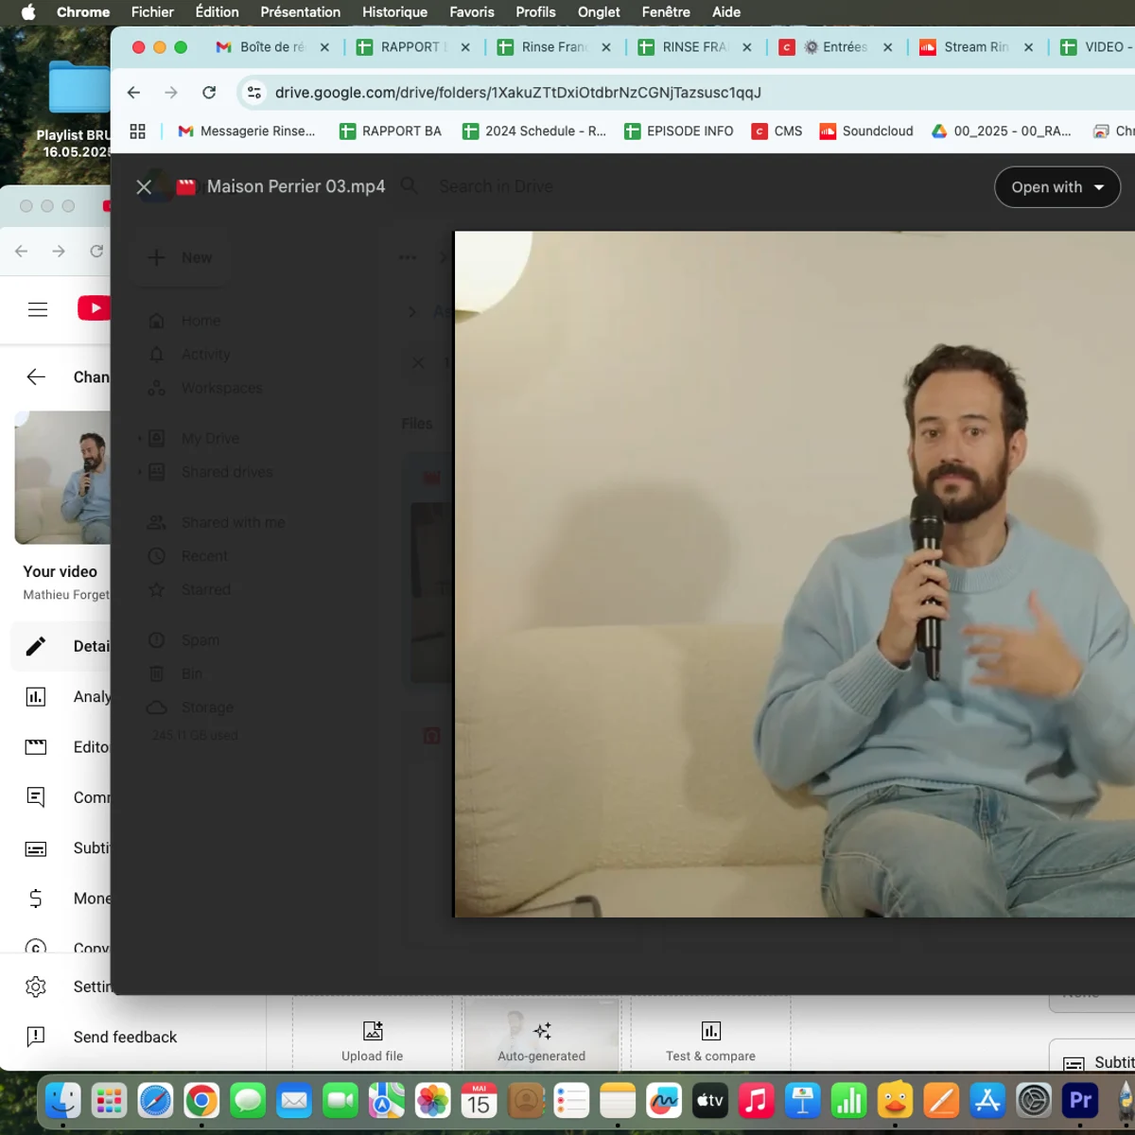
Task: Click the video preview of Maison Perrier
Action: [x=794, y=574]
